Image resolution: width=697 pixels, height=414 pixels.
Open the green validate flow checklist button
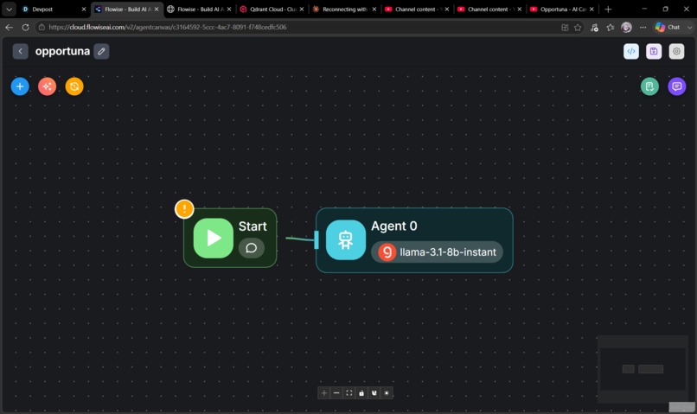tap(649, 86)
